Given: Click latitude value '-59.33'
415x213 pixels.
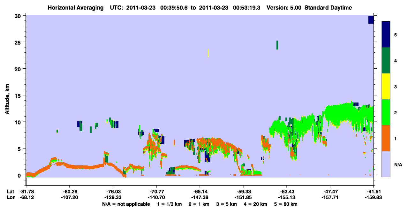Looking at the screenshot, I should coord(243,192).
